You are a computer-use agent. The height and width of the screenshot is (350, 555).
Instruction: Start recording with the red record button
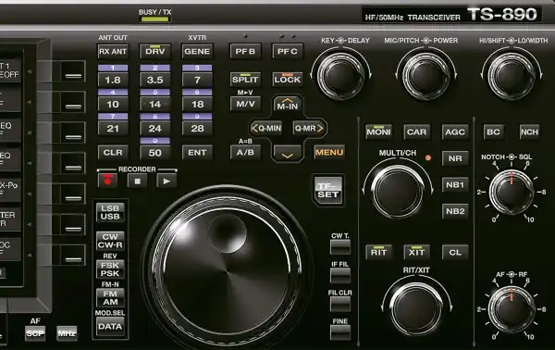[107, 181]
